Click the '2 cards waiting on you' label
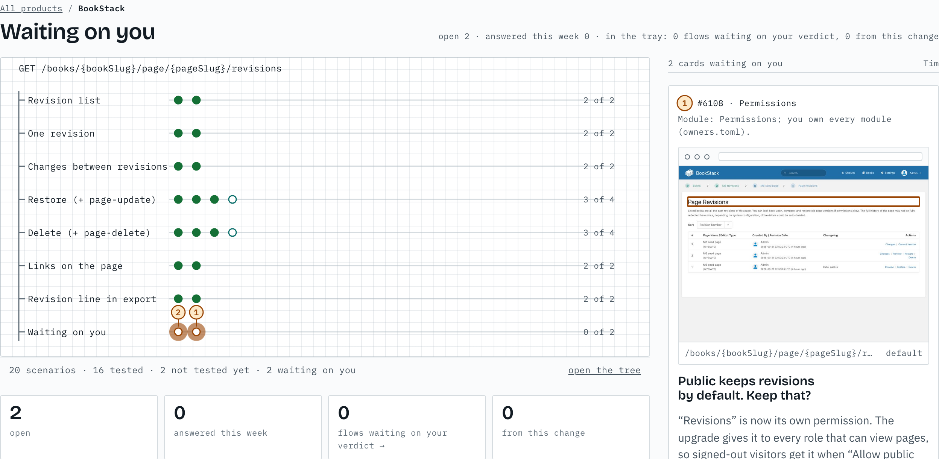This screenshot has height=459, width=939. pyautogui.click(x=725, y=64)
